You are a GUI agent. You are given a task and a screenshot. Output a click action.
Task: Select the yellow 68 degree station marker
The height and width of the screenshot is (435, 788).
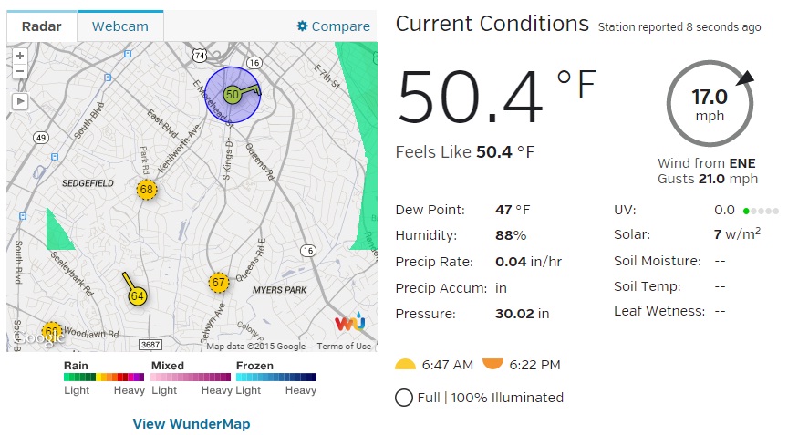point(147,190)
